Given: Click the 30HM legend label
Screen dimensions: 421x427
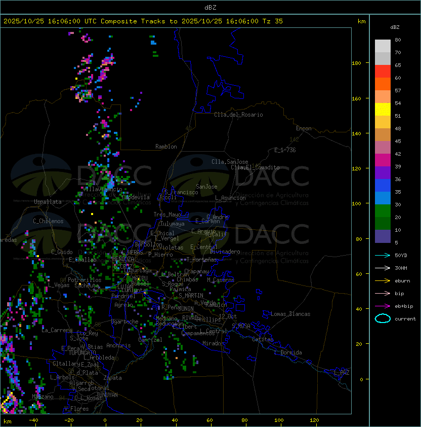Looking at the screenshot, I should pyautogui.click(x=401, y=268).
